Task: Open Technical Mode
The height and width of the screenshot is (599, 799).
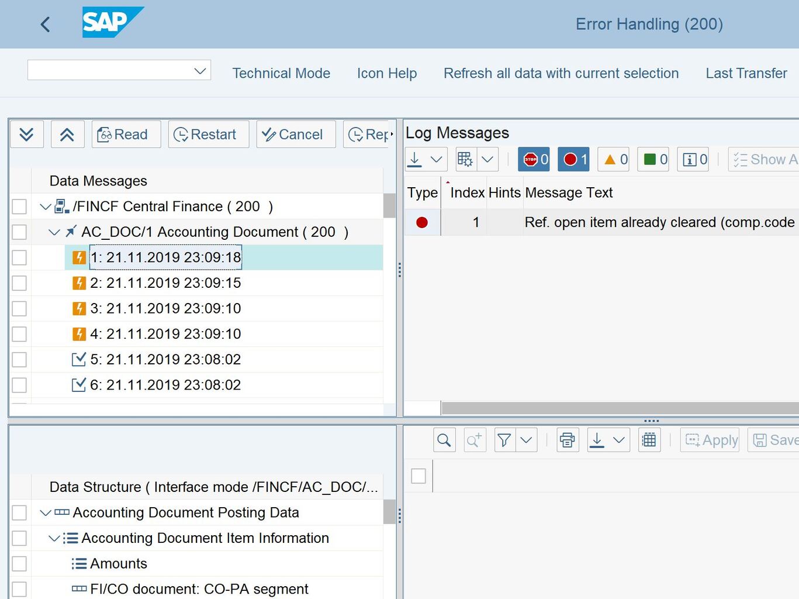Action: (x=281, y=73)
